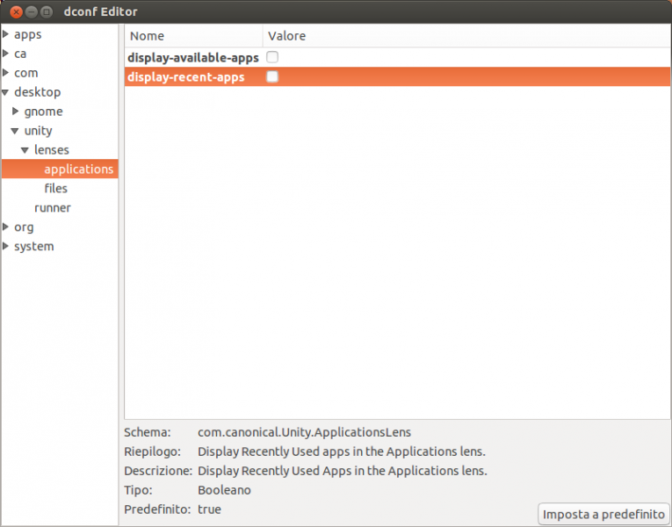This screenshot has width=672, height=527.
Task: Click the Predefinito value true
Action: 209,509
